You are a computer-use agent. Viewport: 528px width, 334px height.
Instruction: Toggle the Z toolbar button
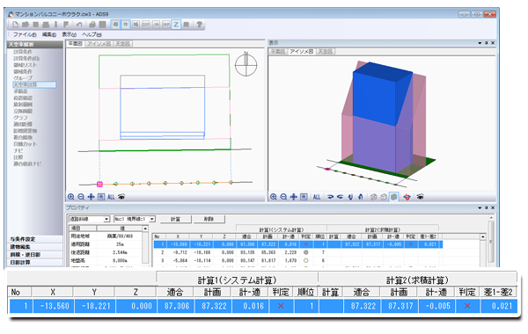(176, 25)
